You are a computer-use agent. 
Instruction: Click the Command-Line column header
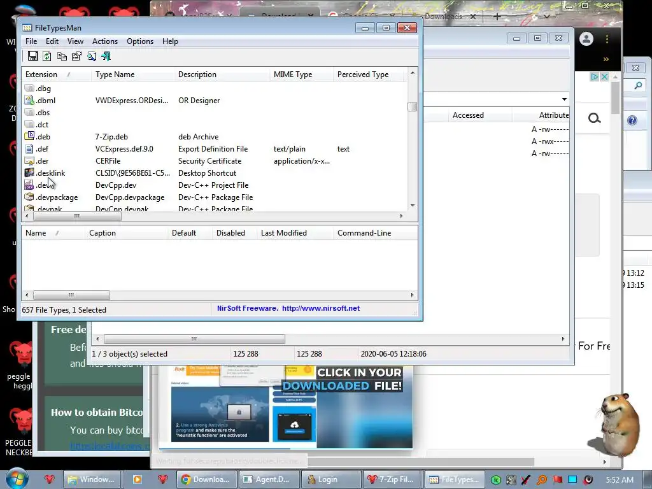coord(375,233)
